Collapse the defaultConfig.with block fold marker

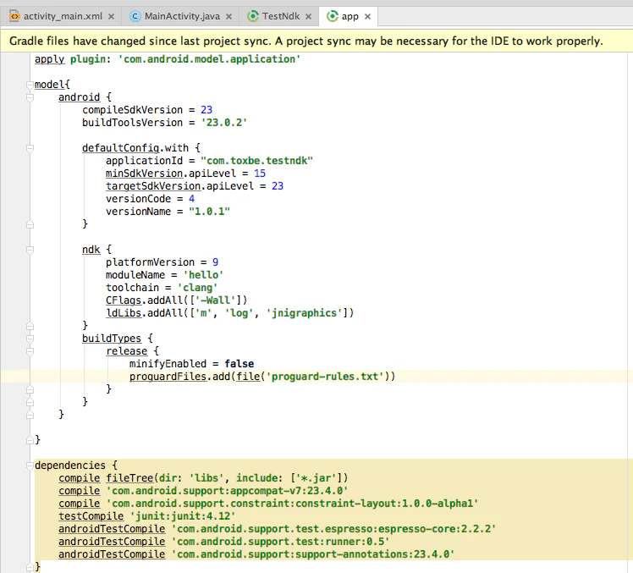tap(30, 148)
